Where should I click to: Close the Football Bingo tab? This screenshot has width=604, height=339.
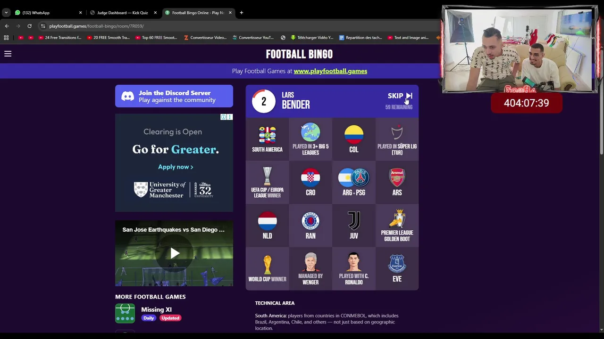230,13
